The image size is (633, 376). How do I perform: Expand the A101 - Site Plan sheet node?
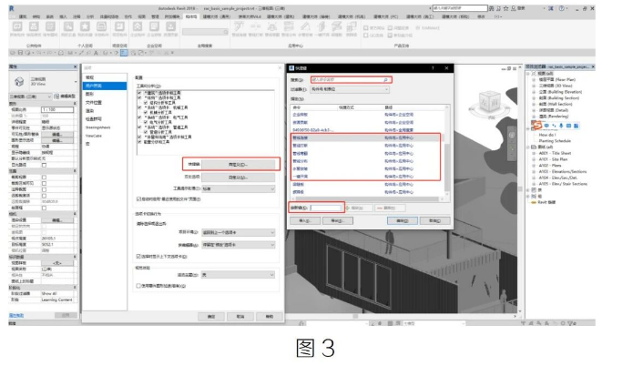(x=534, y=159)
